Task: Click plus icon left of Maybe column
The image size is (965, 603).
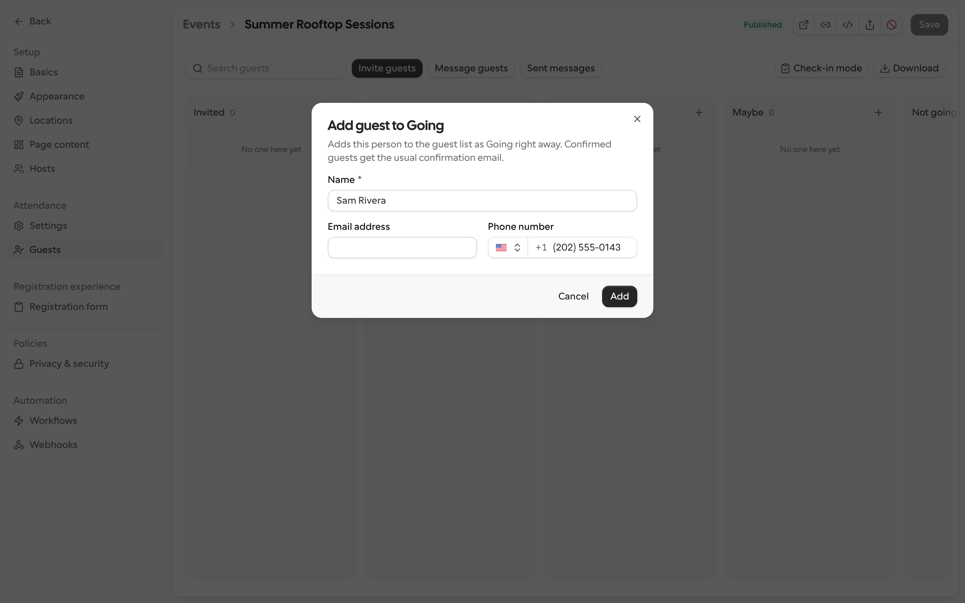Action: pyautogui.click(x=699, y=113)
